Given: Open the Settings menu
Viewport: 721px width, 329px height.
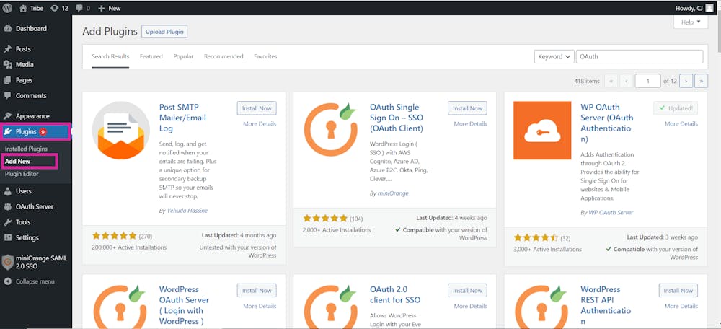Looking at the screenshot, I should [x=27, y=238].
